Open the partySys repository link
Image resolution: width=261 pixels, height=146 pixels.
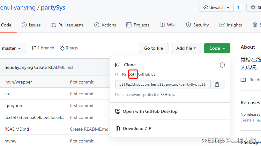[53, 7]
